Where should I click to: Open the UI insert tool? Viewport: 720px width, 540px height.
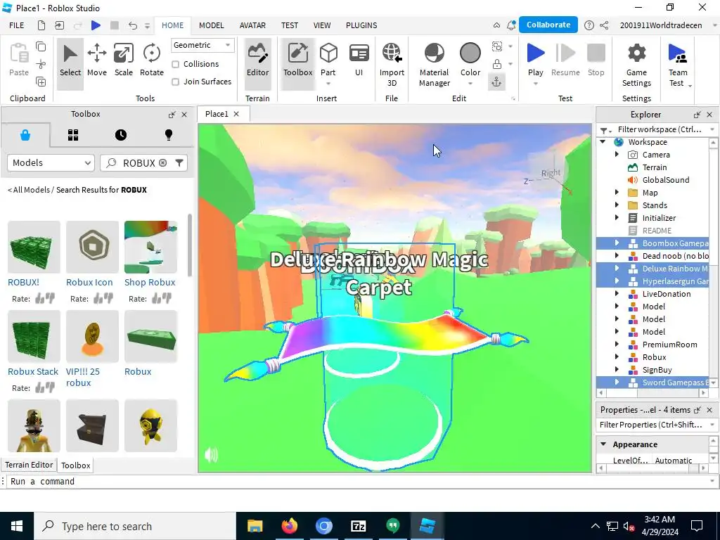(359, 60)
